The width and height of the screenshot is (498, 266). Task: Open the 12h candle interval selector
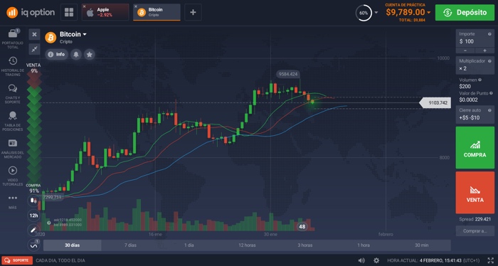33,216
